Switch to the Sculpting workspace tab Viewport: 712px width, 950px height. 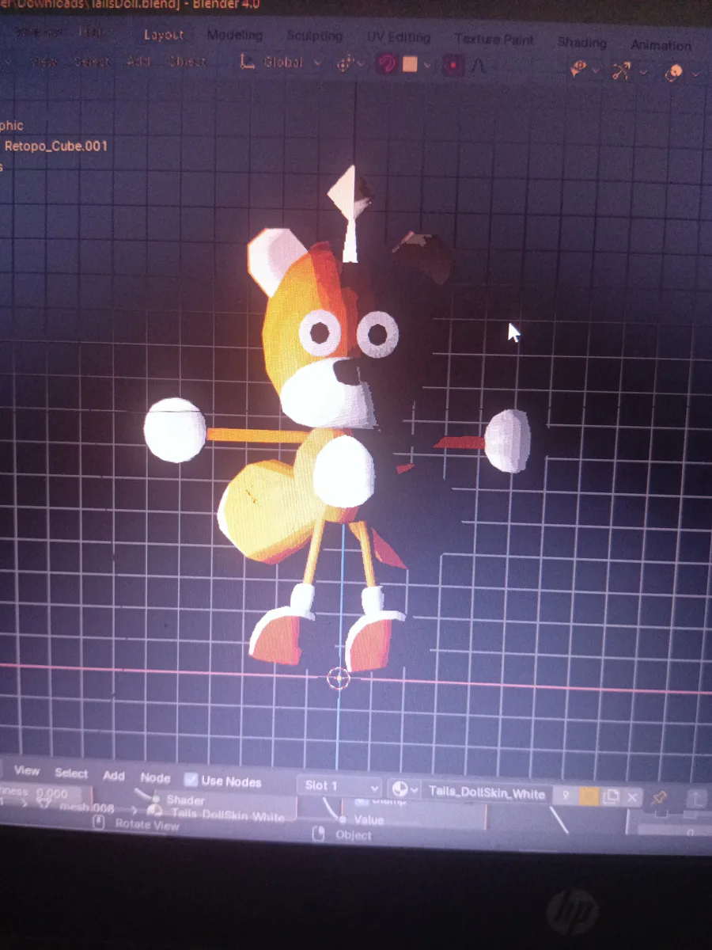(314, 36)
